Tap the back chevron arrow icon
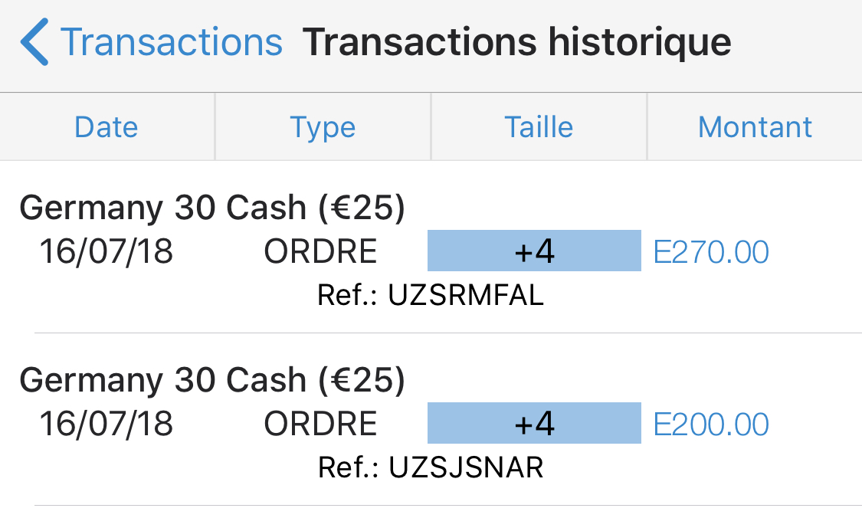Image resolution: width=862 pixels, height=518 pixels. point(34,43)
